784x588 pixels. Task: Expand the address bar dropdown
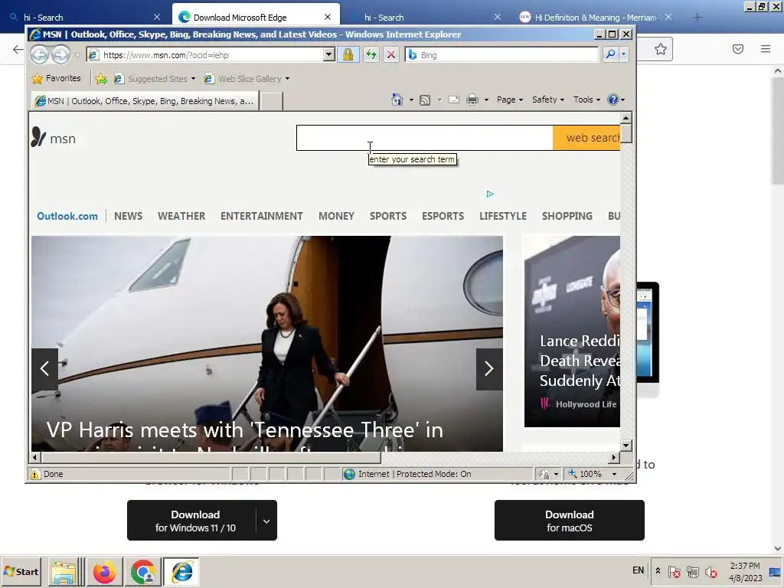(328, 54)
